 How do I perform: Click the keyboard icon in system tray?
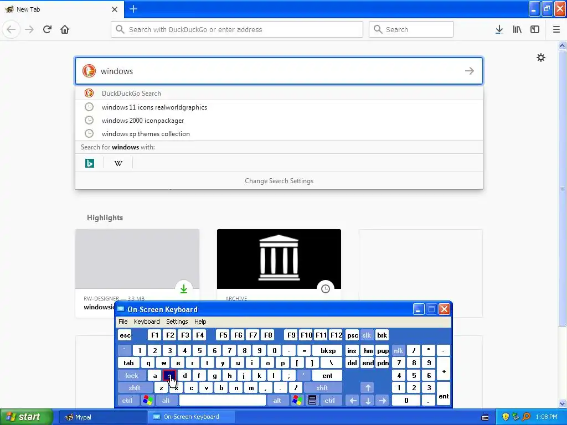485,417
